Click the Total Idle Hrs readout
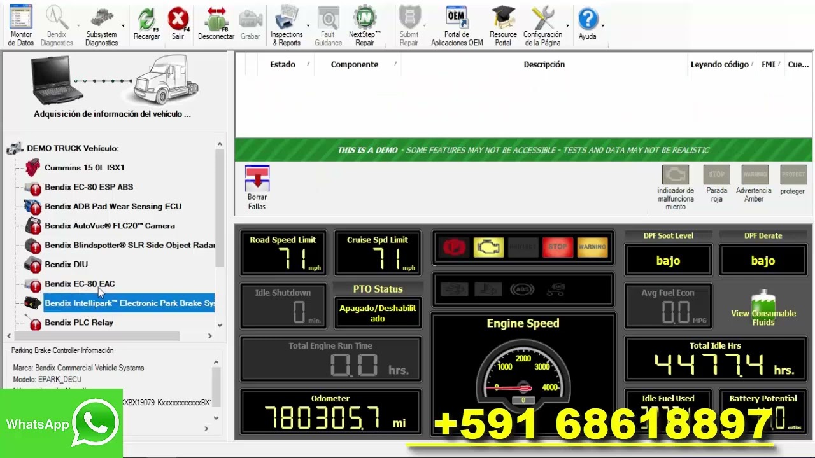815x458 pixels. [716, 359]
